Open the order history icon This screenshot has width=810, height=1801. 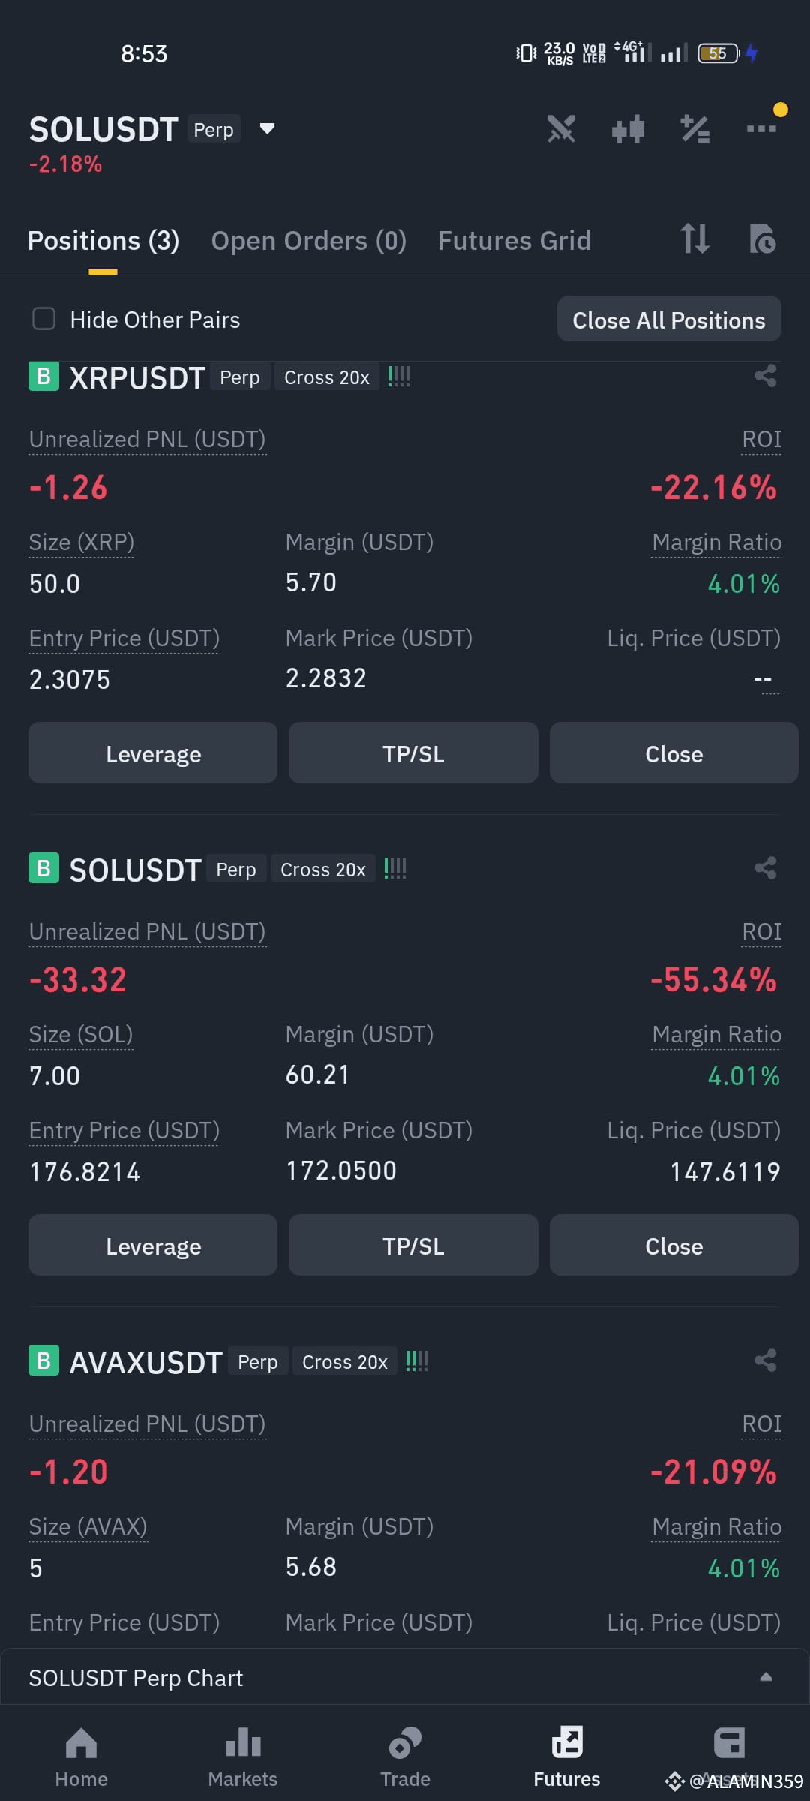pos(763,239)
